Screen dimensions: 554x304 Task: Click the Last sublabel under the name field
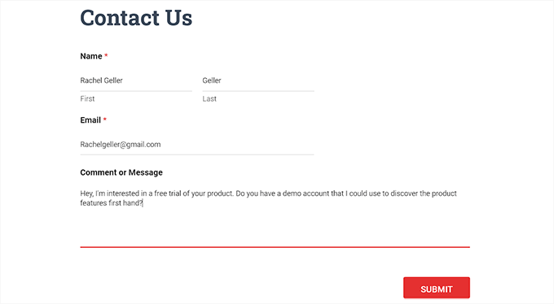(x=209, y=98)
